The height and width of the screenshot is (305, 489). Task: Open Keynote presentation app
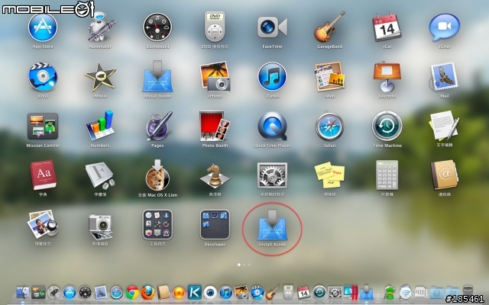(x=387, y=77)
